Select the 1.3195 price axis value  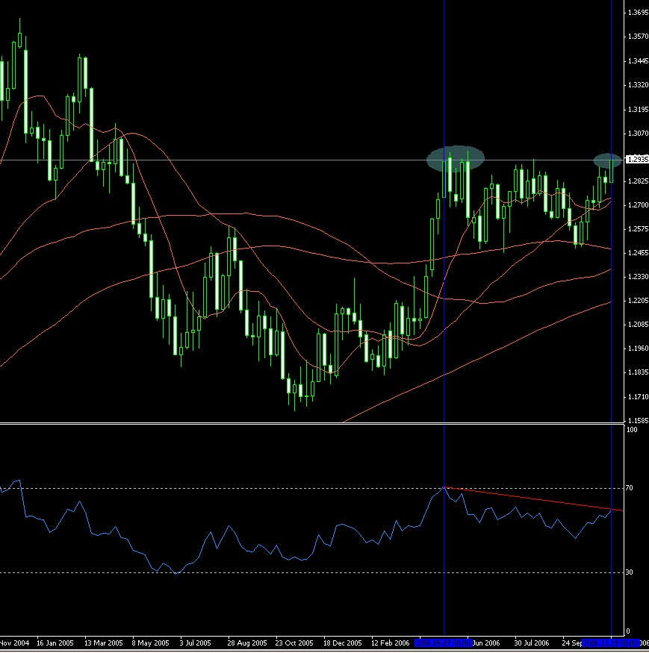pos(638,110)
